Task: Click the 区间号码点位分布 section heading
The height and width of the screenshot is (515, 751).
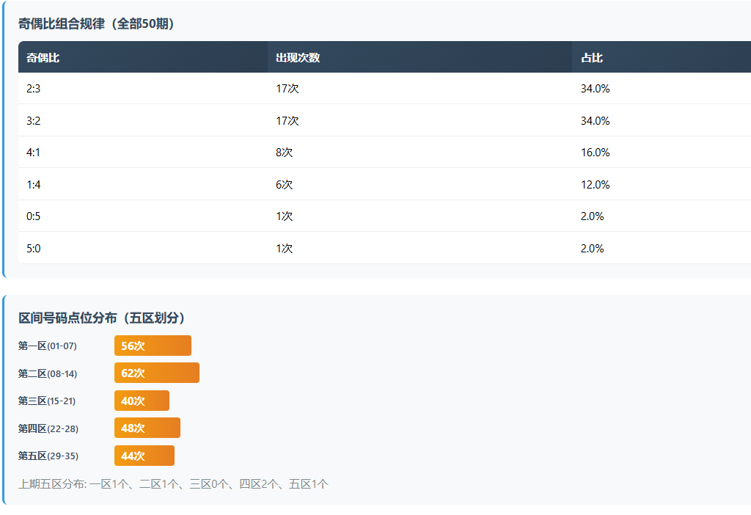Action: (102, 318)
